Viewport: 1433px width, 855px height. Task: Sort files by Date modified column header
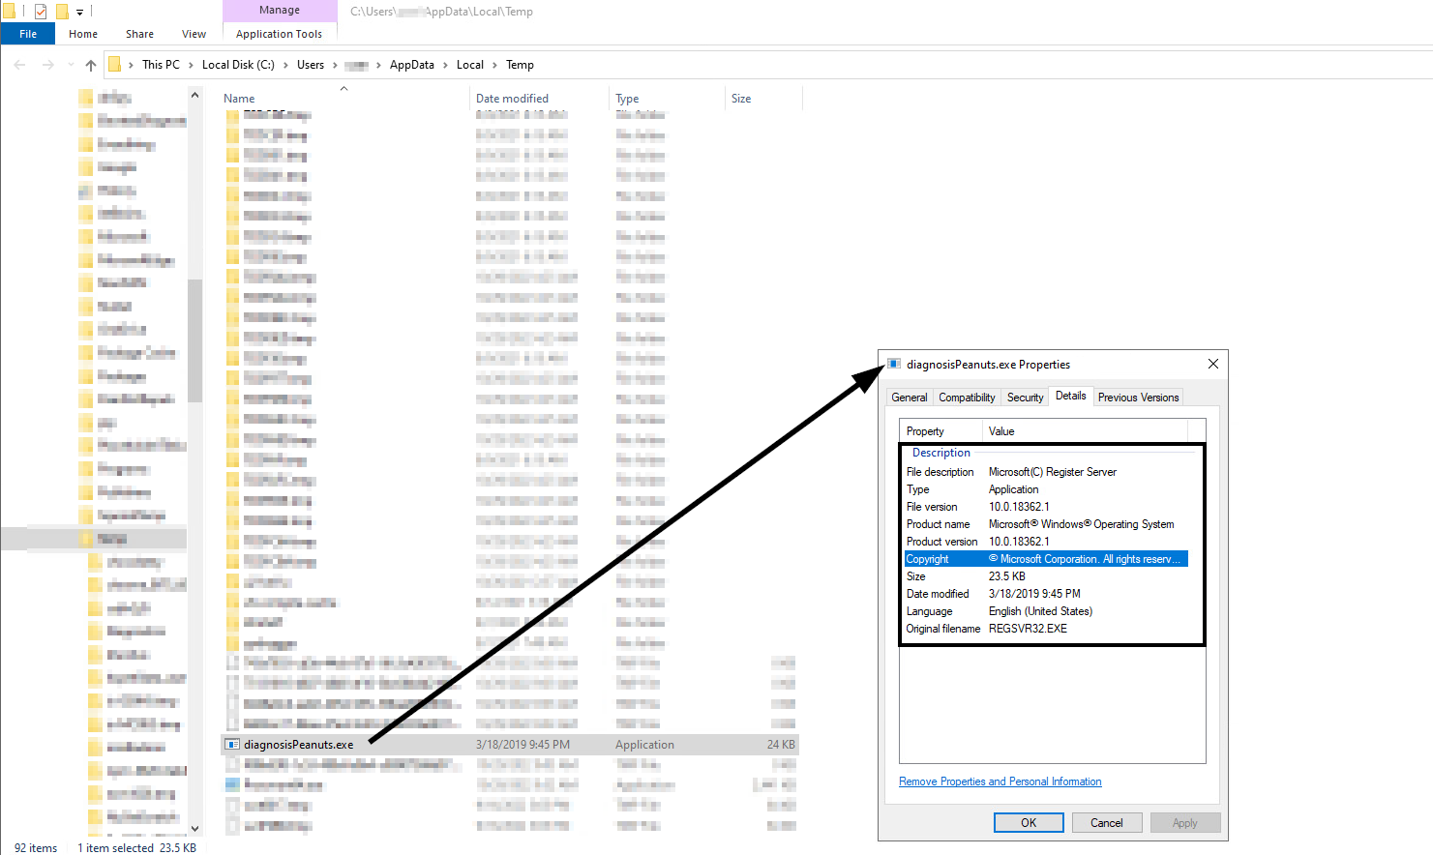tap(512, 99)
